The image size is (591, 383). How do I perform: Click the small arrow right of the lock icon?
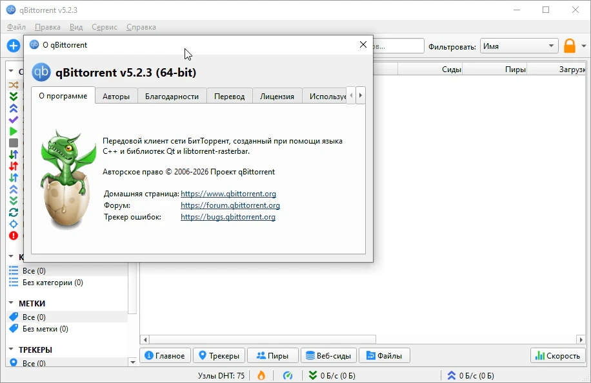(x=583, y=46)
